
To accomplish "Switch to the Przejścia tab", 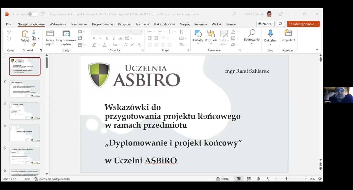I will [124, 24].
